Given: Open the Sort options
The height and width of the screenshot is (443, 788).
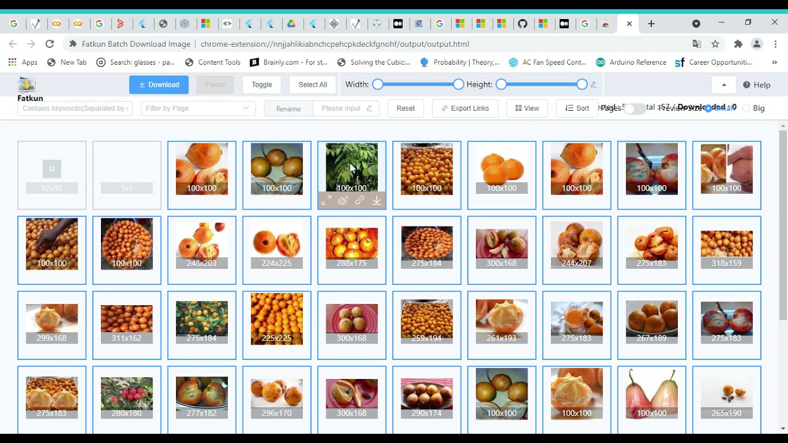Looking at the screenshot, I should point(577,108).
